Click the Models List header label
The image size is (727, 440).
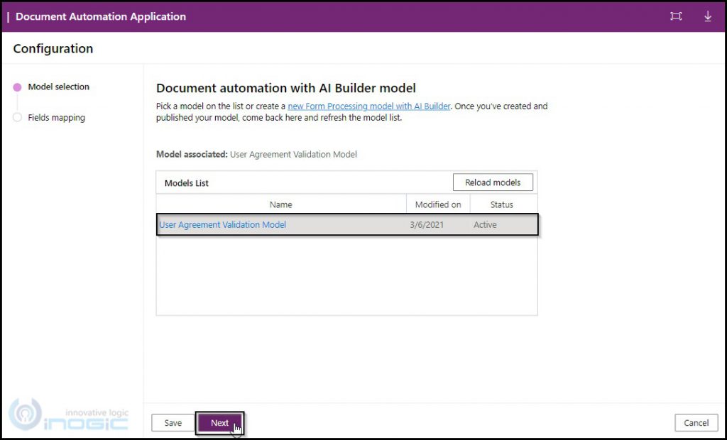coord(187,182)
